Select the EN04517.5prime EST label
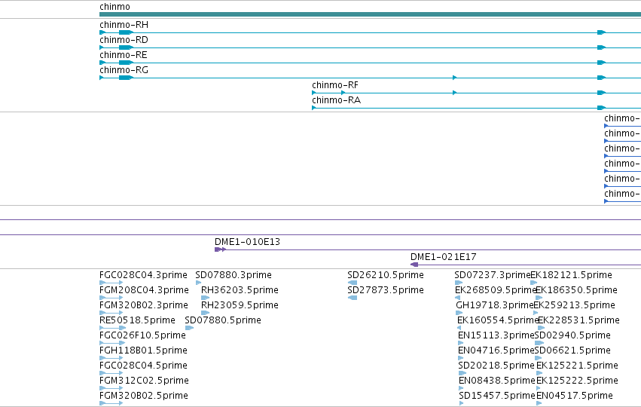The height and width of the screenshot is (407, 641). 575,396
